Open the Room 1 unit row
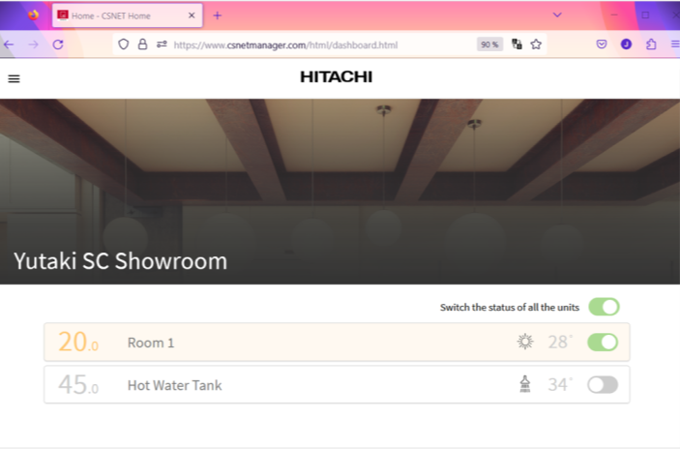Image resolution: width=680 pixels, height=449 pixels. pyautogui.click(x=290, y=343)
